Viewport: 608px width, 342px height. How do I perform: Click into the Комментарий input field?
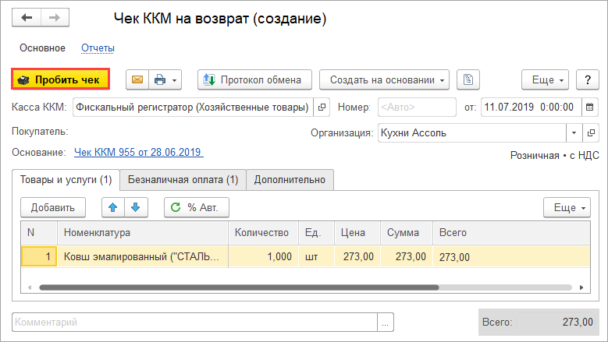click(x=195, y=322)
